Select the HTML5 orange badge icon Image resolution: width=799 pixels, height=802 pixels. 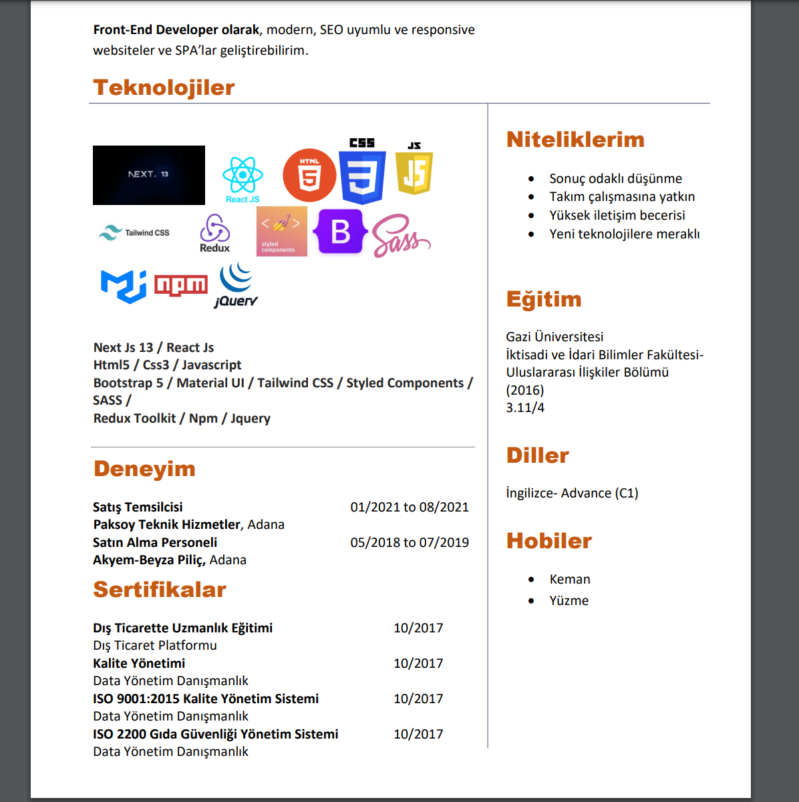click(309, 176)
